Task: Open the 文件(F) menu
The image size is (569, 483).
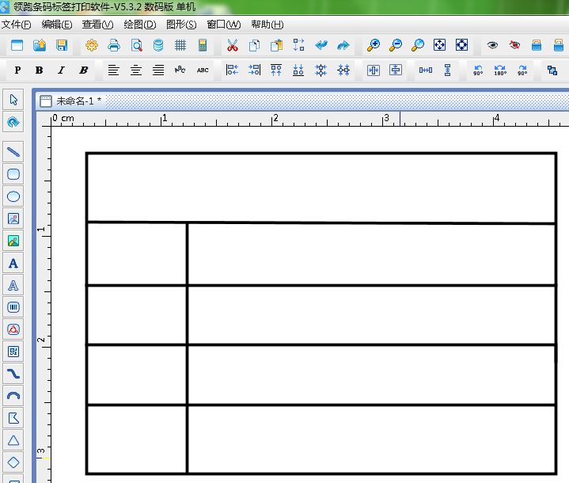Action: click(x=16, y=25)
